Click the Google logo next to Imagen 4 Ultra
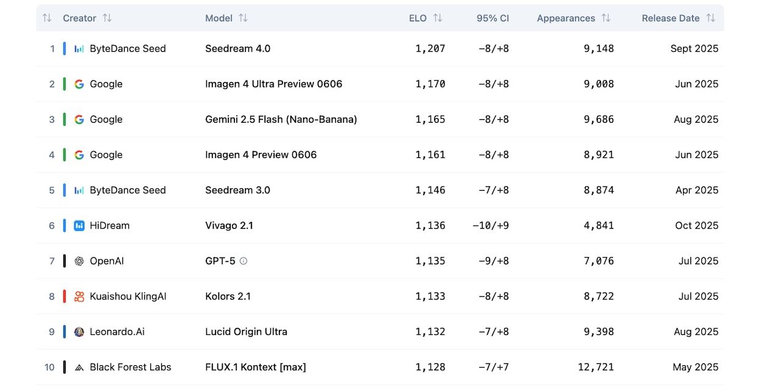Viewport: 761px width, 392px height. 79,84
